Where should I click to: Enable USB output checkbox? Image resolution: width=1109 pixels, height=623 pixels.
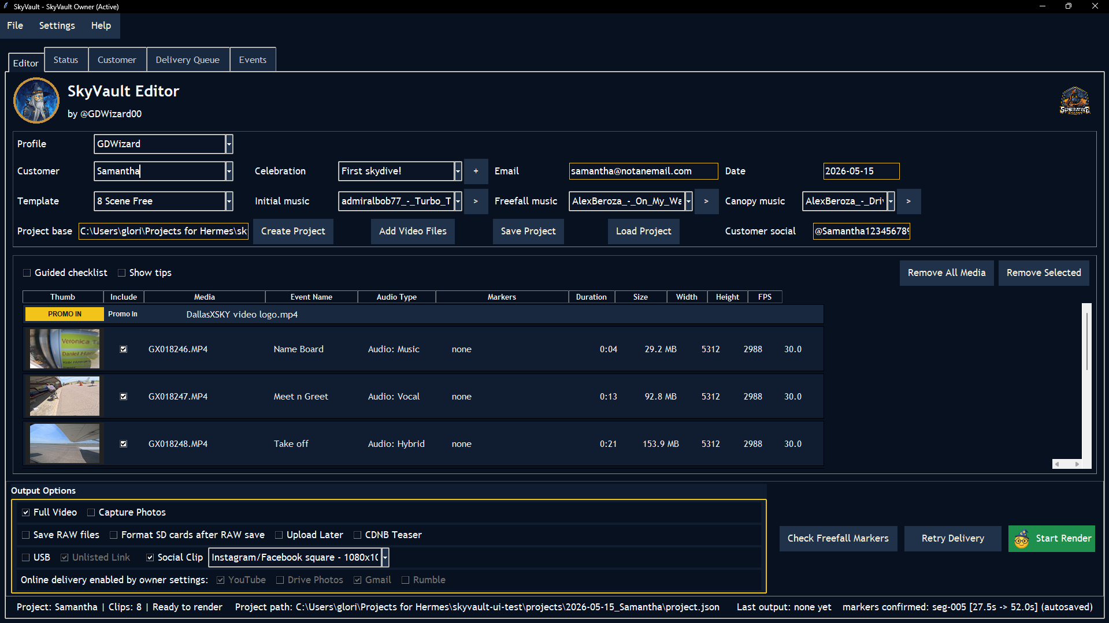click(25, 557)
